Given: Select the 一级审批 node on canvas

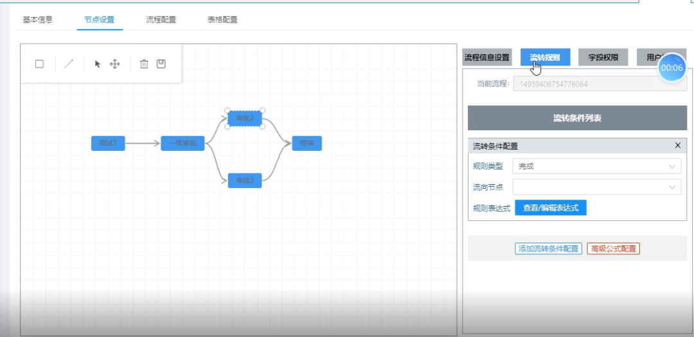Looking at the screenshot, I should [182, 143].
